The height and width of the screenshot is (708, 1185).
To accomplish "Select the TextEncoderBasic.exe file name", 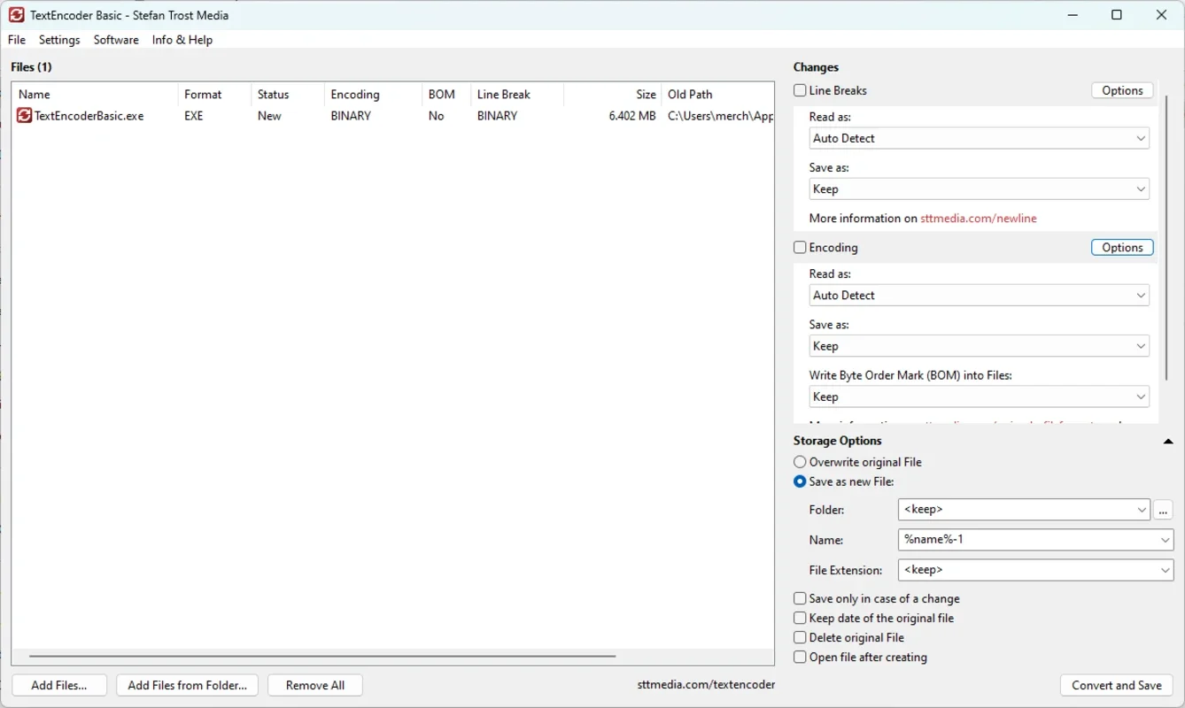I will click(x=89, y=116).
